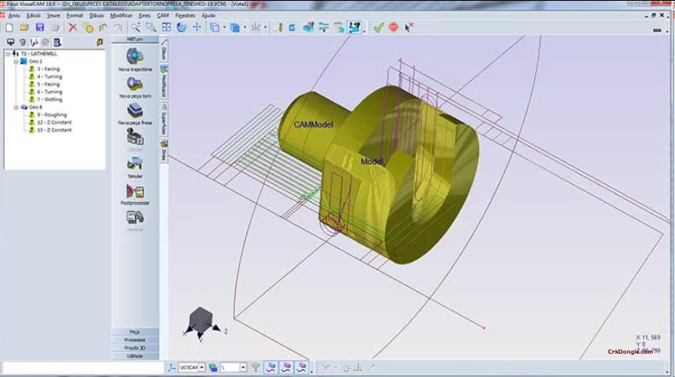Open the Postprocessar icon

click(135, 190)
